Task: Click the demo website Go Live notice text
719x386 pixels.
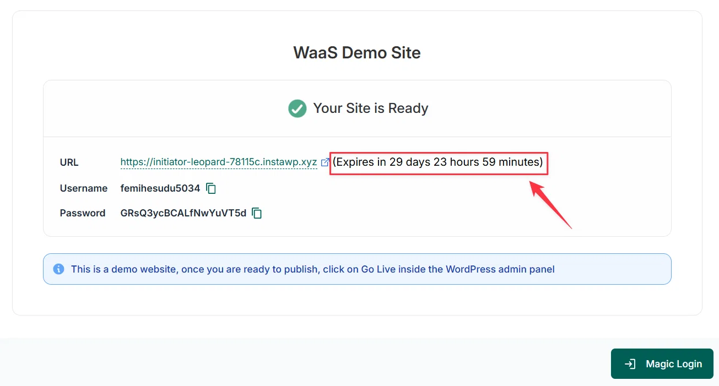Action: coord(313,269)
